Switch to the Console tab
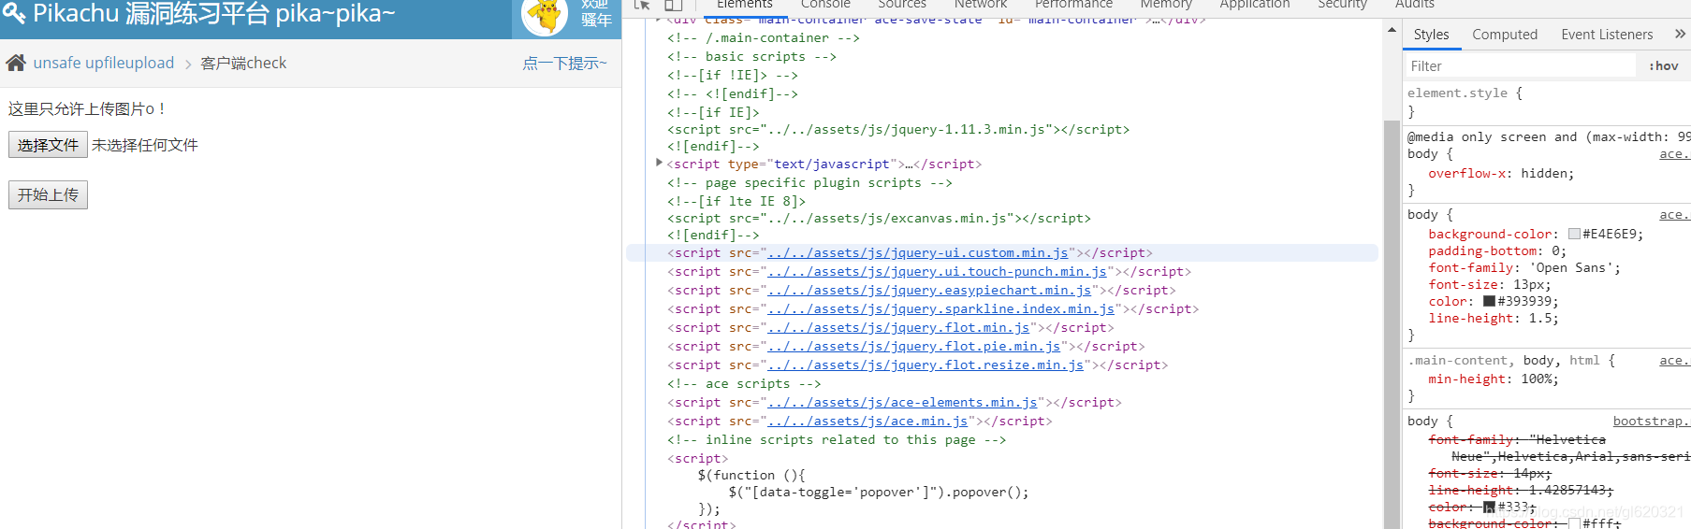 (x=825, y=5)
